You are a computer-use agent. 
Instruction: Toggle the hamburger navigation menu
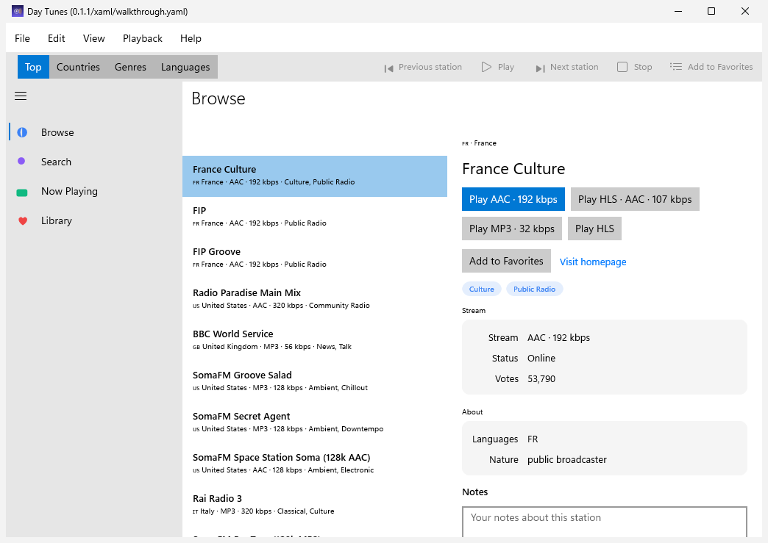tap(21, 96)
